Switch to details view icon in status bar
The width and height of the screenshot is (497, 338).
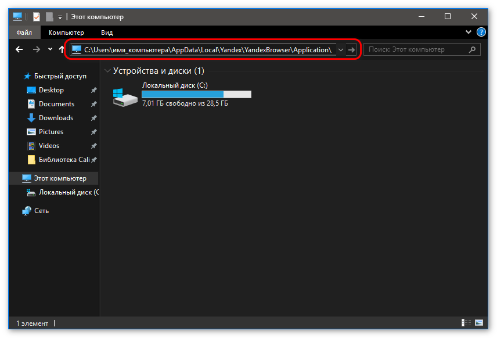(467, 322)
